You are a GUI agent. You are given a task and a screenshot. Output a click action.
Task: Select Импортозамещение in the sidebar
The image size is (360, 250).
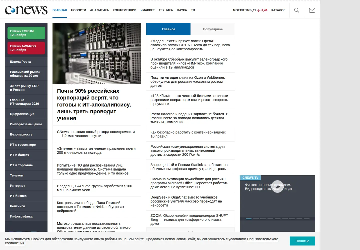(x=26, y=124)
